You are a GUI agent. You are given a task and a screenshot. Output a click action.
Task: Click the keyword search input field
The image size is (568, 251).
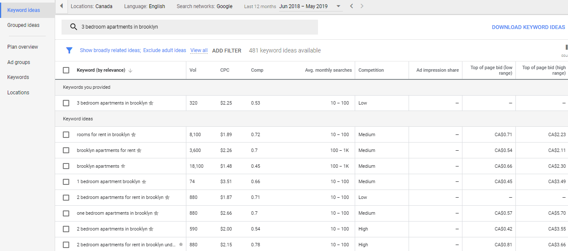click(190, 27)
